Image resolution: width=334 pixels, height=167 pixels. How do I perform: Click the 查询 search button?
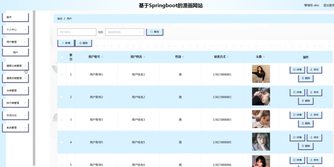154,32
